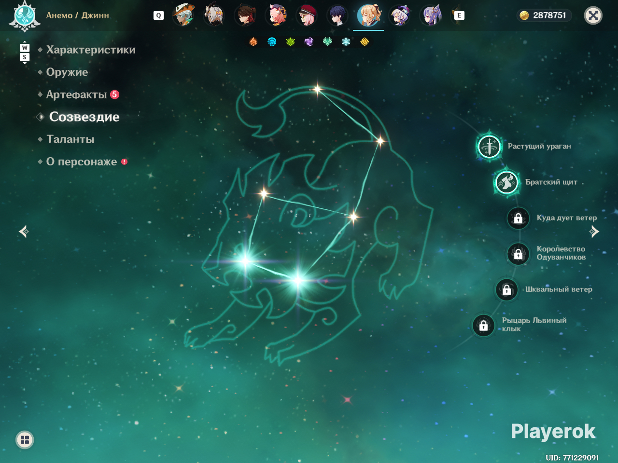Open the Братский щит constellation node
Image resolution: width=618 pixels, height=463 pixels.
pos(507,182)
